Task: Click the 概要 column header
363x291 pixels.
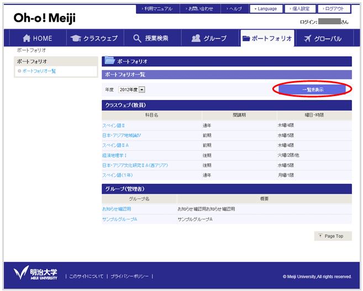Action: point(264,199)
